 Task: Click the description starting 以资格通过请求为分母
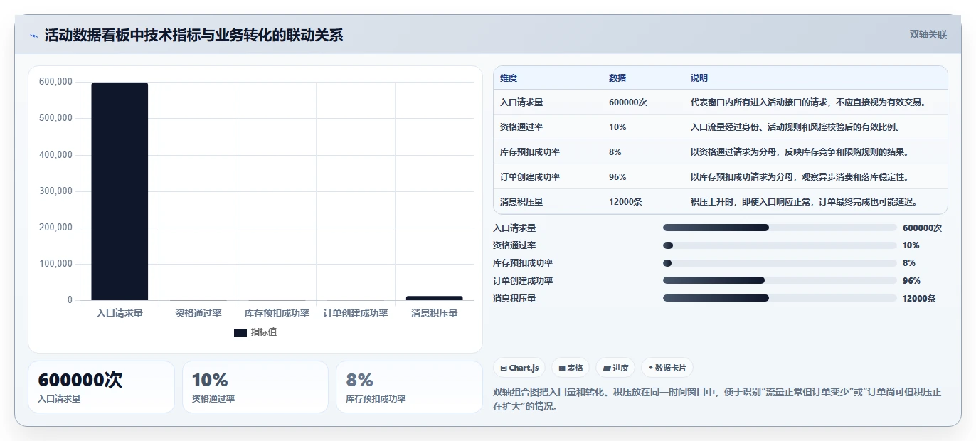(x=800, y=152)
